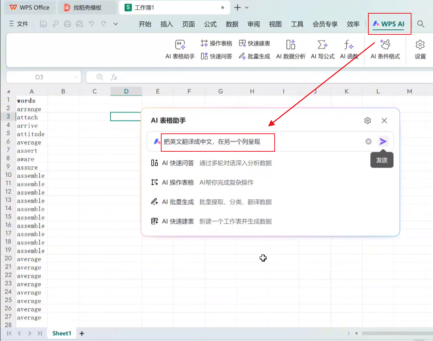The image size is (433, 341).
Task: Switch to 找稻壳模板 tab
Action: (87, 8)
